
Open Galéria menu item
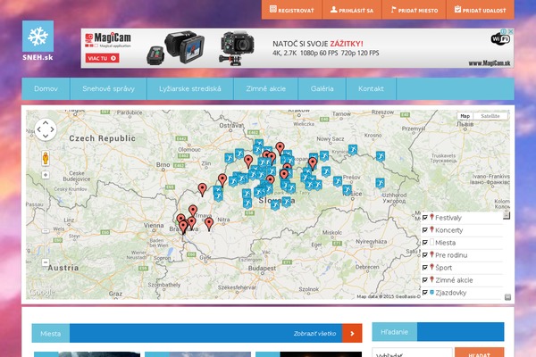[x=322, y=89]
